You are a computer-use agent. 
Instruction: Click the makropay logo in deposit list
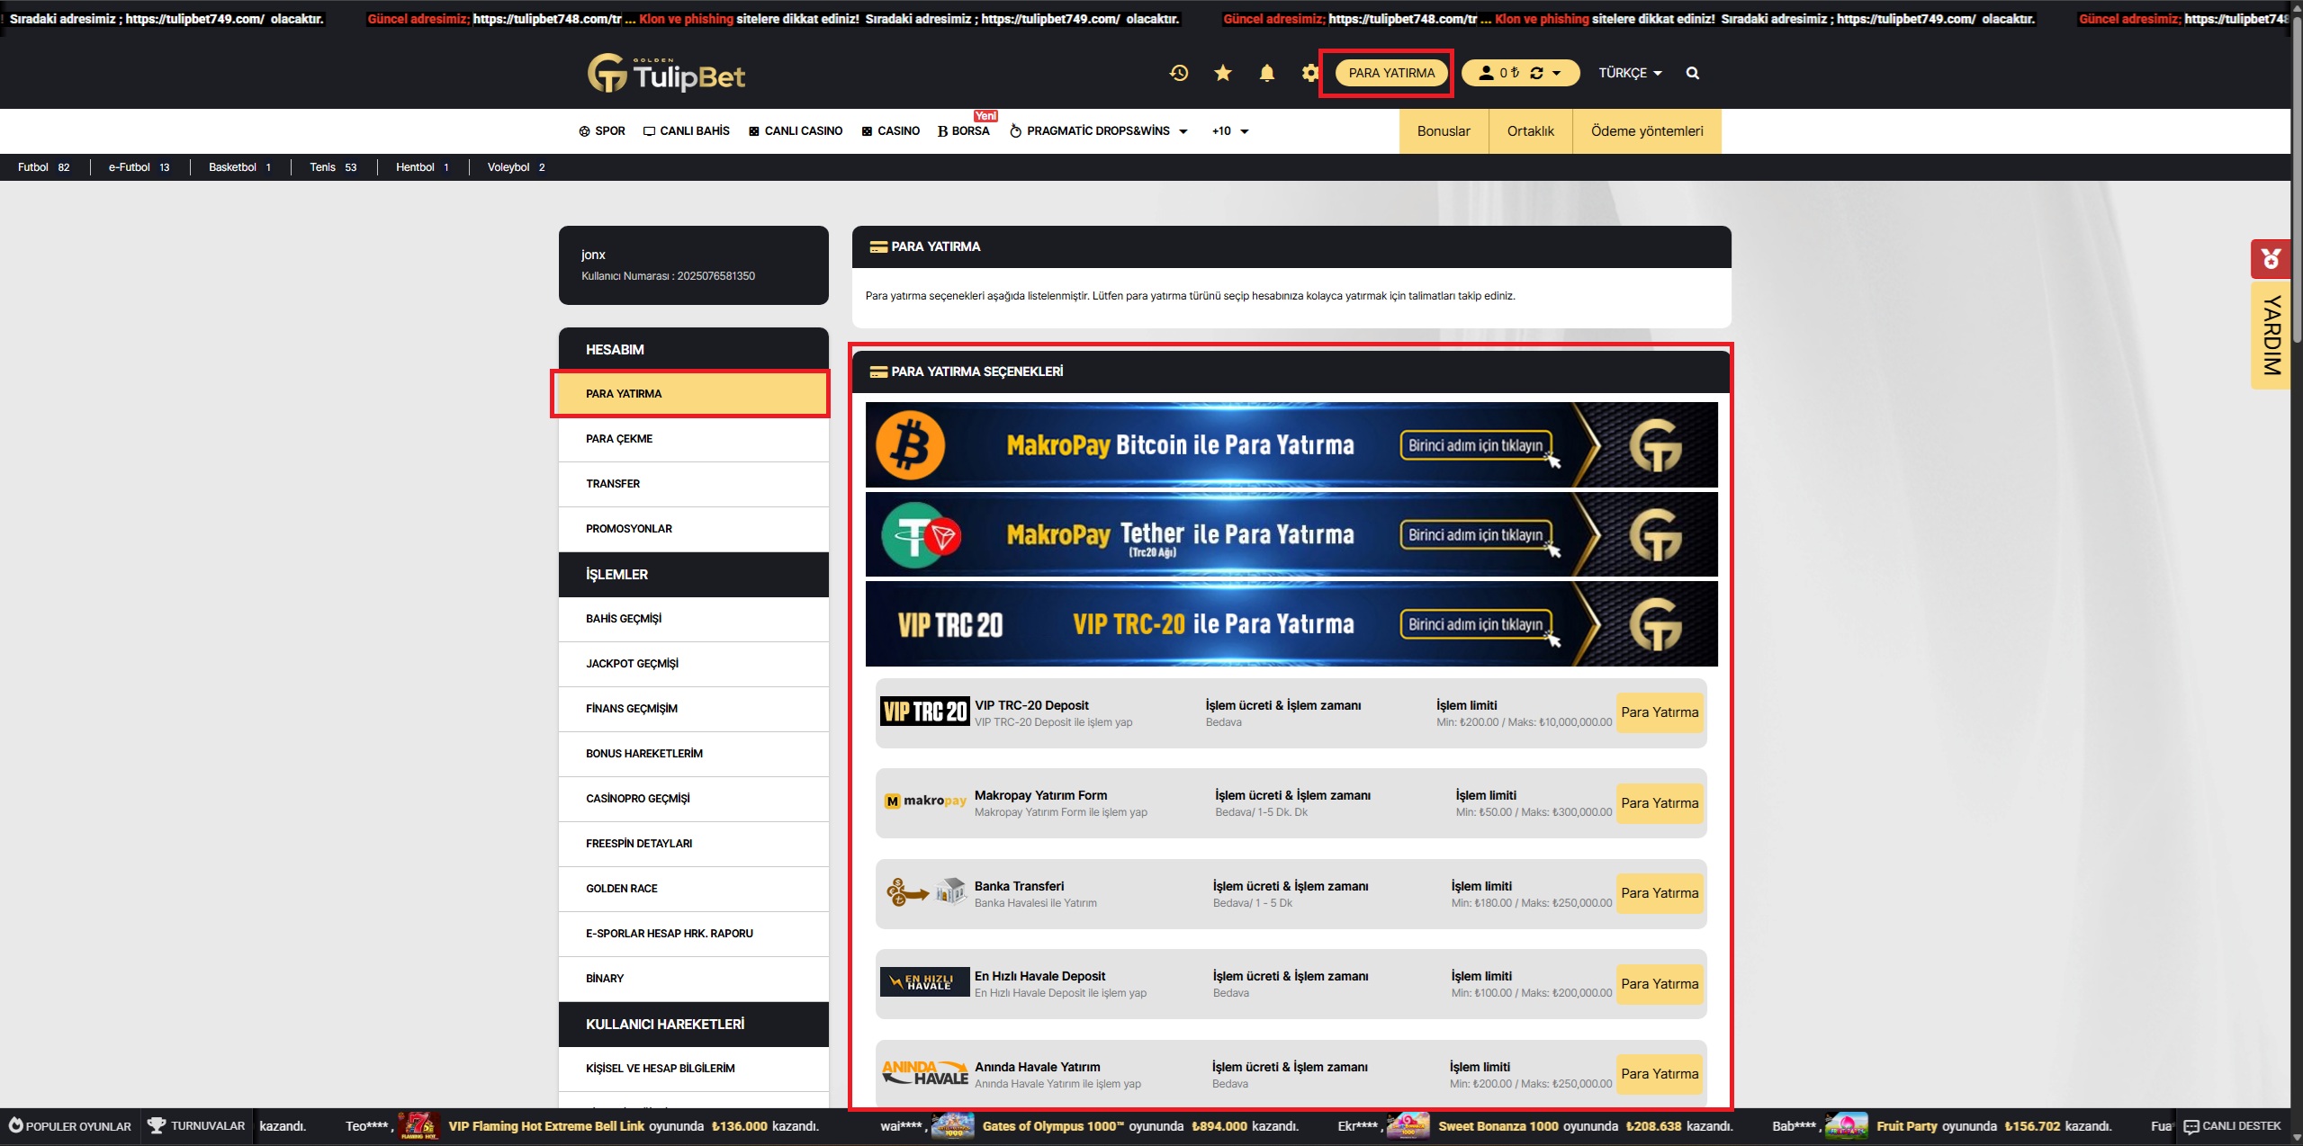(x=925, y=801)
